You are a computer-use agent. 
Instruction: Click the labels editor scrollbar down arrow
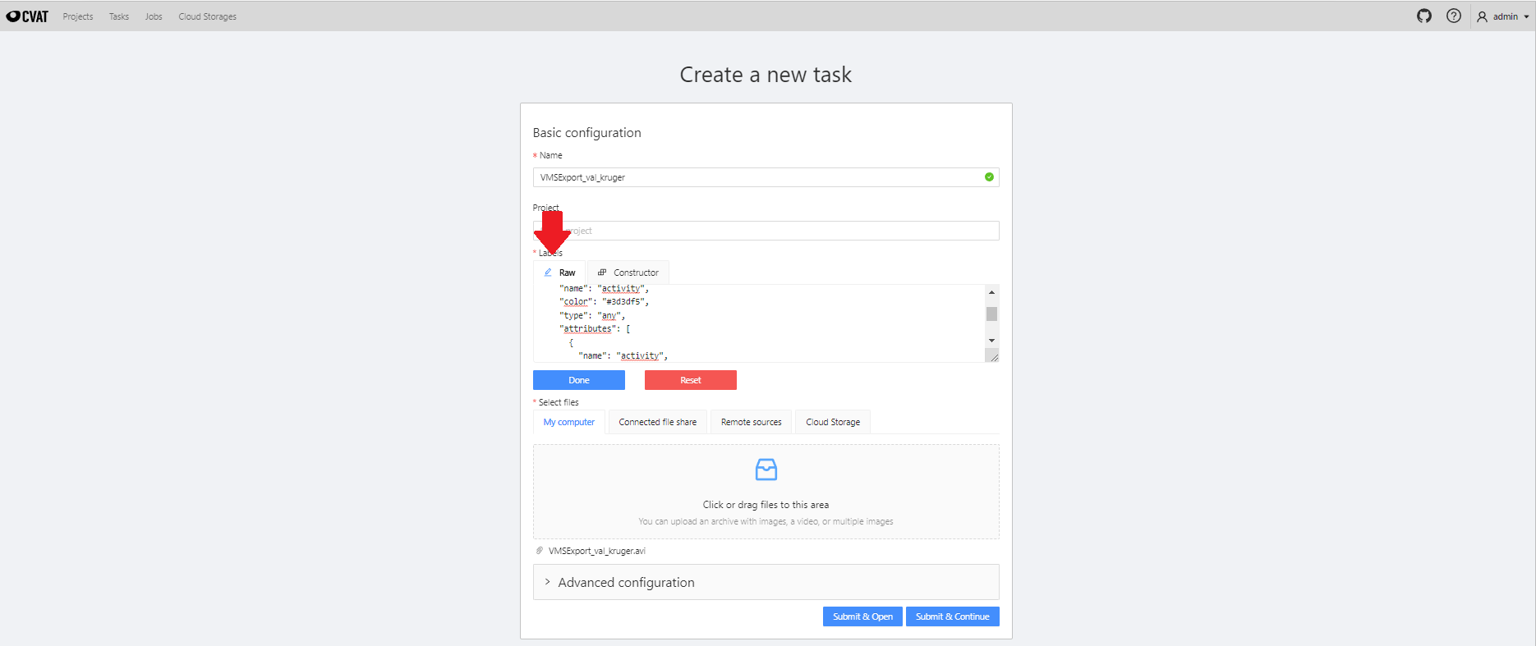tap(991, 340)
